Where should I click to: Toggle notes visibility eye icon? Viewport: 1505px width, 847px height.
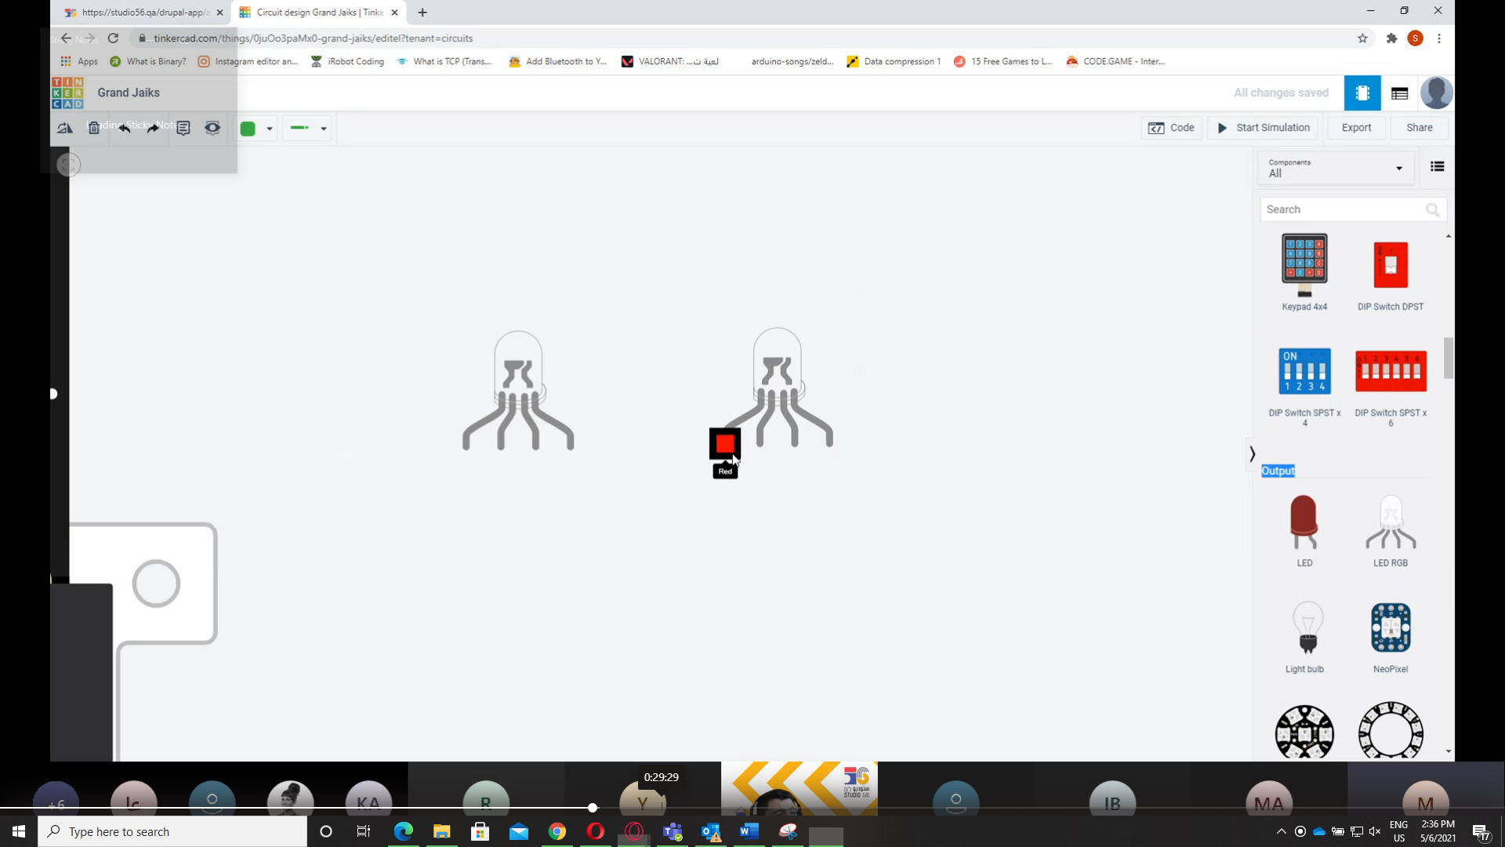click(x=212, y=128)
